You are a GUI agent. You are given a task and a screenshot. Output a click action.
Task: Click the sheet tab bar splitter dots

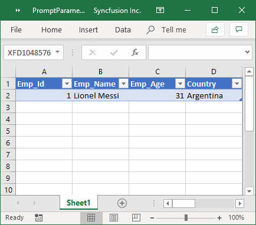pos(154,203)
